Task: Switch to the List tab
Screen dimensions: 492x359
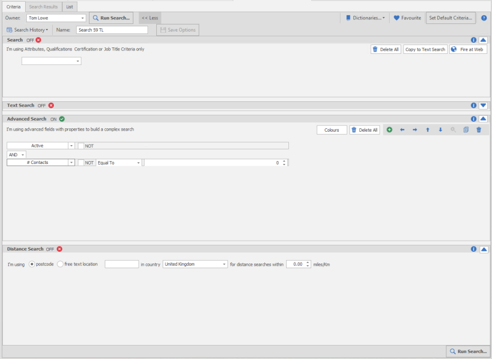Action: click(69, 6)
